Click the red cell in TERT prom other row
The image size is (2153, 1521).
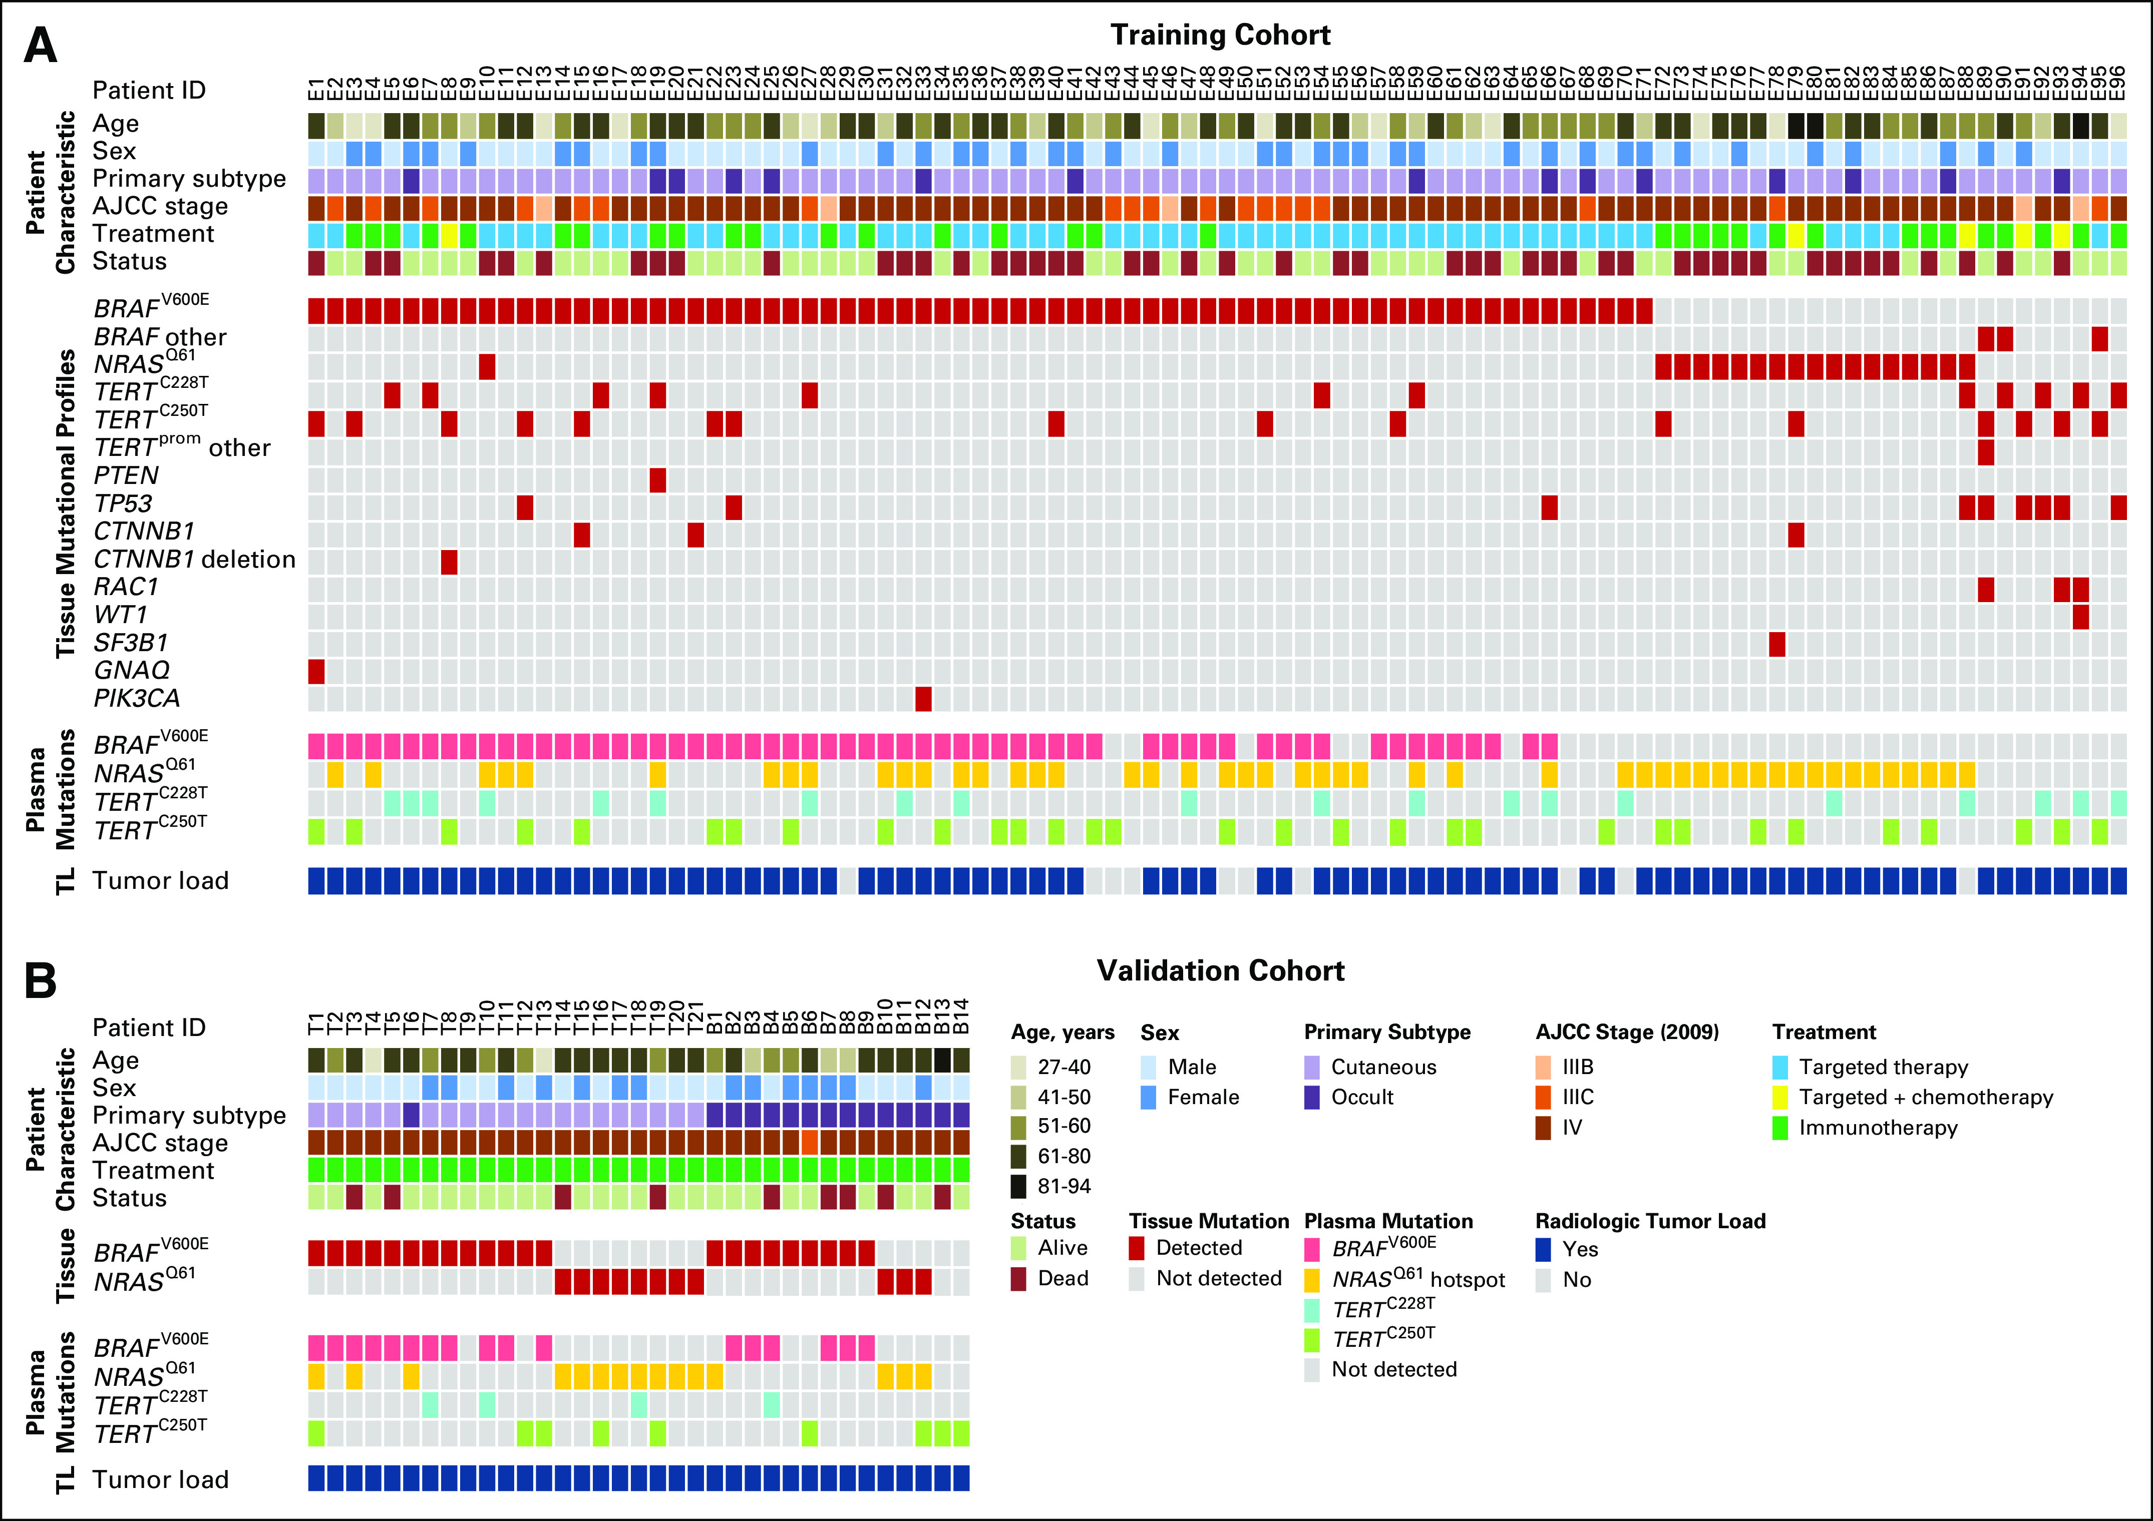click(x=1985, y=452)
